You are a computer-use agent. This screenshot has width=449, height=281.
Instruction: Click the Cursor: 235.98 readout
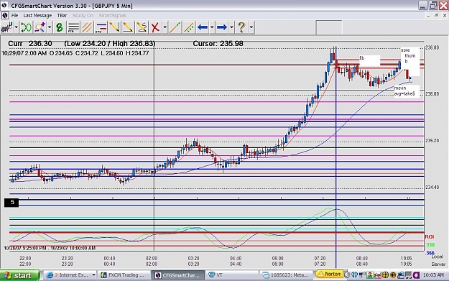(x=218, y=44)
